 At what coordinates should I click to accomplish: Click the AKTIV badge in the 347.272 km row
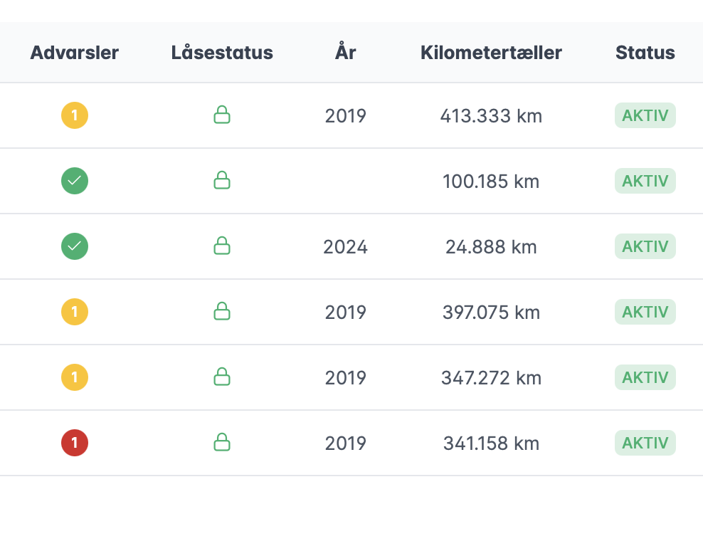point(645,377)
